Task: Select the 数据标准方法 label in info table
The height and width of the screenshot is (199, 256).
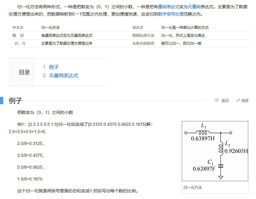Action: (x=143, y=36)
